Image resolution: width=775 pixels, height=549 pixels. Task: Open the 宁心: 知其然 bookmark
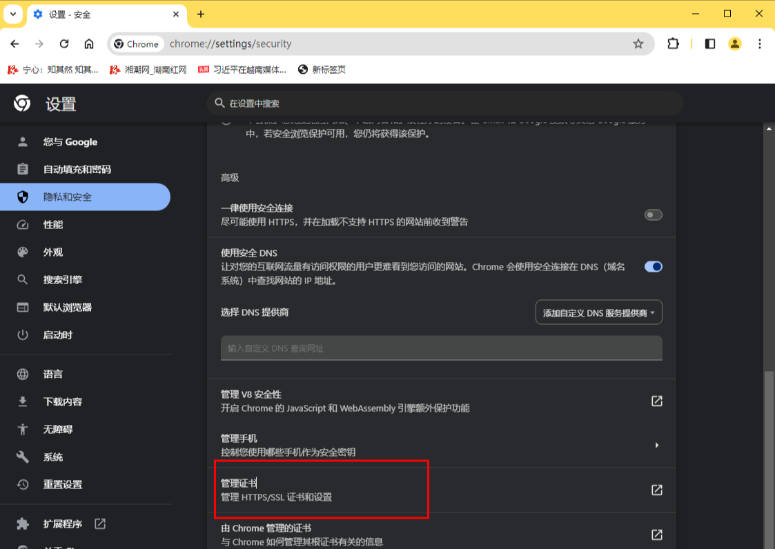click(53, 70)
